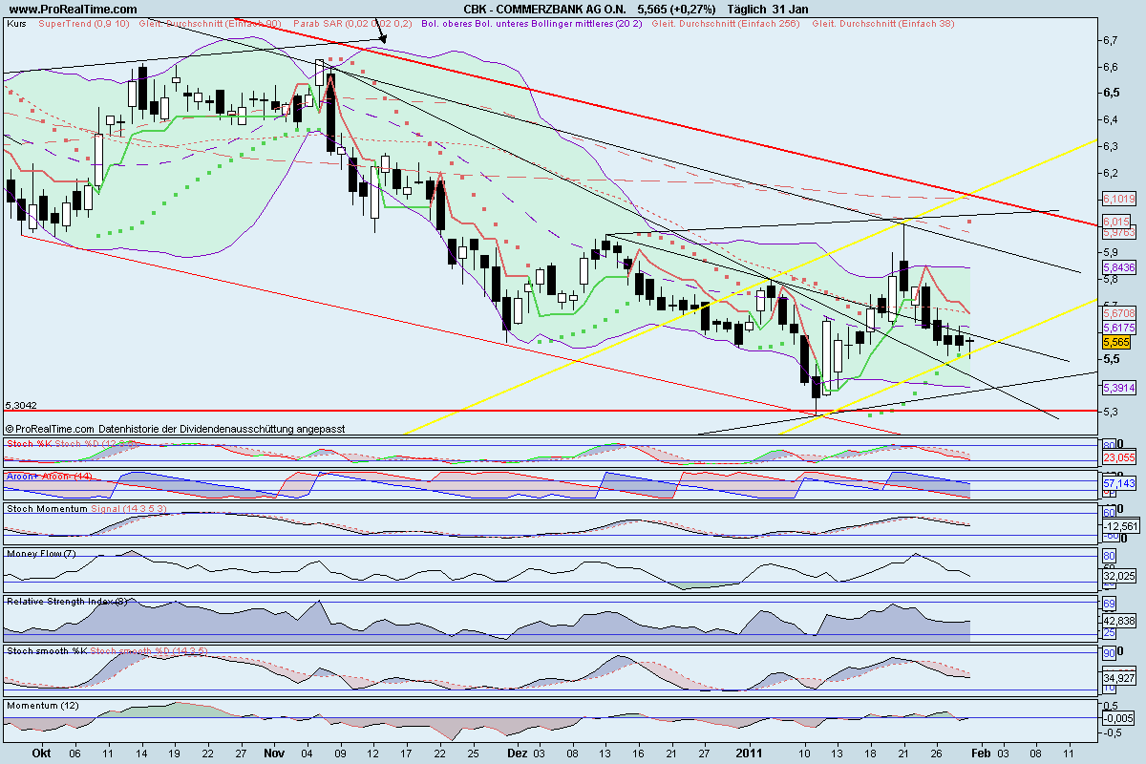
Task: Click the 32,025 Money Flow value box
Action: 1117,576
